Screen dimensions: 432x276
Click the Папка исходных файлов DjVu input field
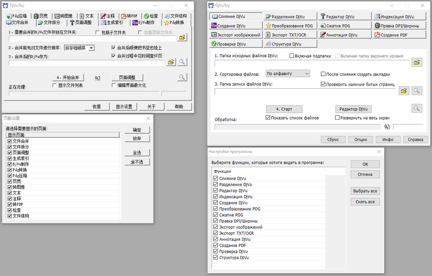click(x=311, y=63)
